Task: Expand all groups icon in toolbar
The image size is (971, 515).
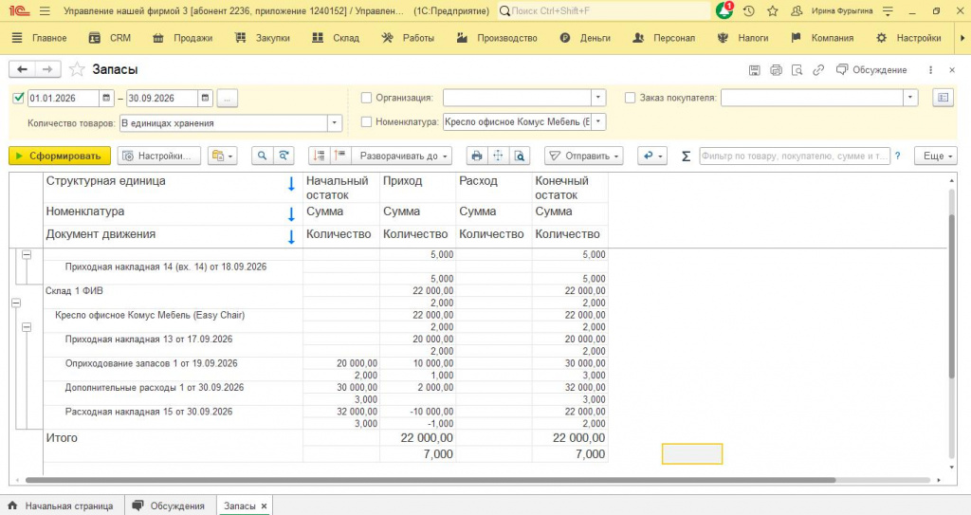Action: click(339, 156)
